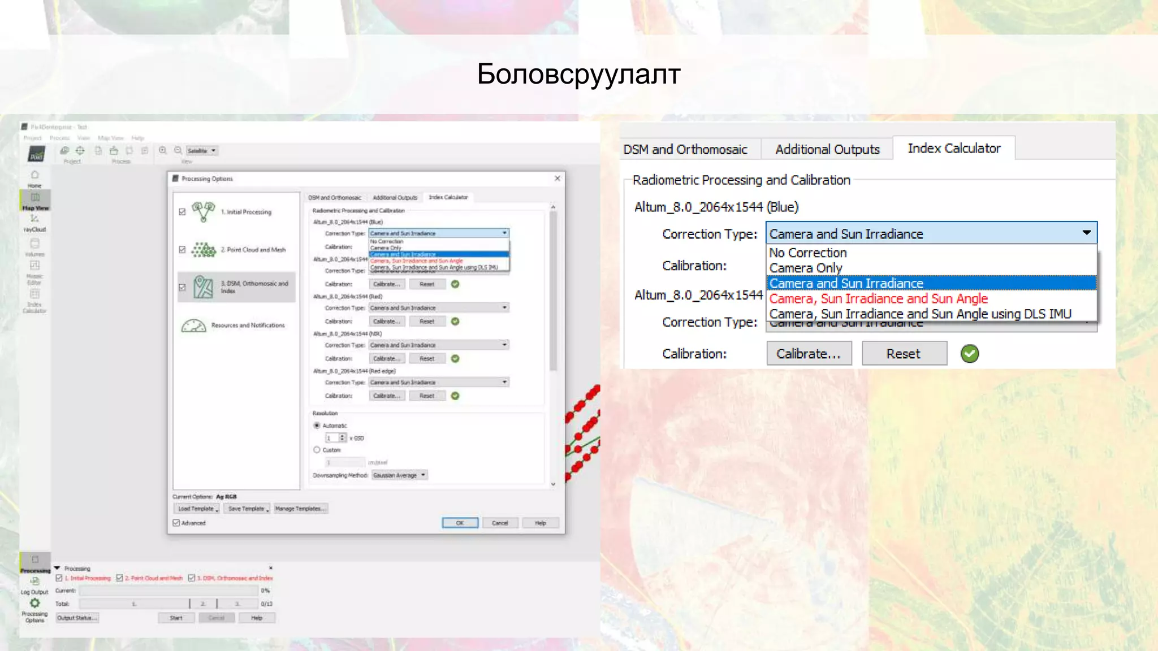Open the Project menu
The height and width of the screenshot is (651, 1158).
click(x=32, y=138)
